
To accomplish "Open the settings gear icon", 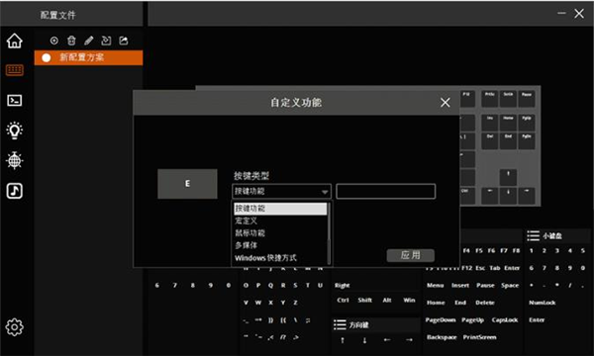I will pyautogui.click(x=15, y=327).
